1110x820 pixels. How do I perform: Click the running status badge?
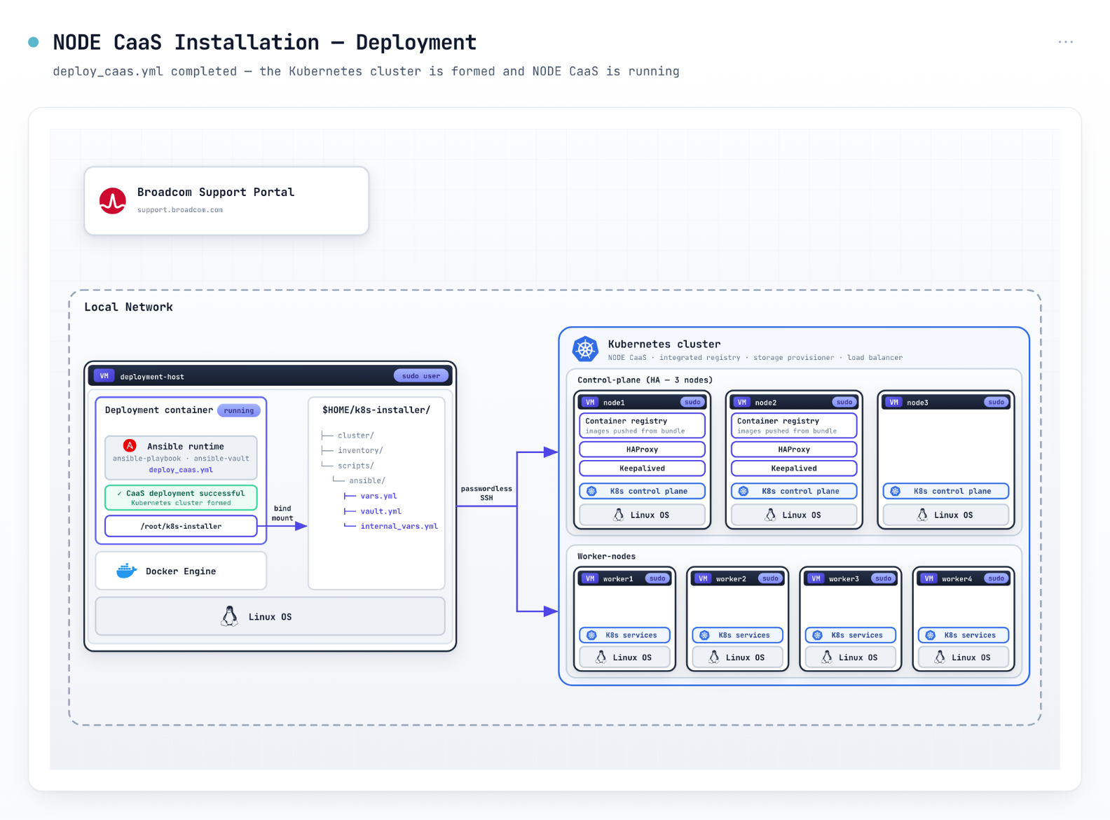click(x=239, y=410)
